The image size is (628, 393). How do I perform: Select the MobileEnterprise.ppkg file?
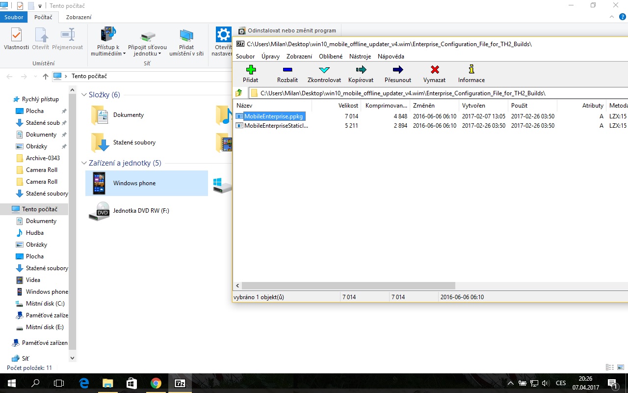(x=273, y=116)
